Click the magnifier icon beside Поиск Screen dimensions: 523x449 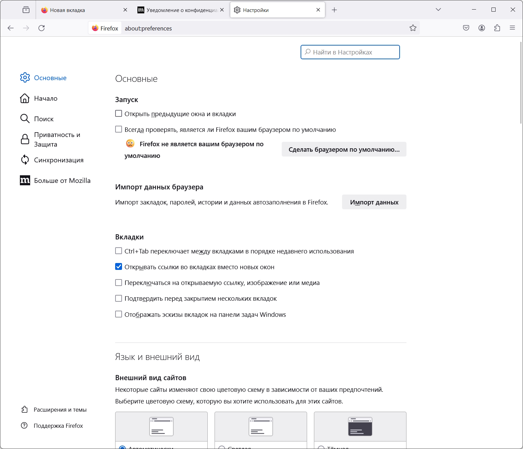(25, 119)
